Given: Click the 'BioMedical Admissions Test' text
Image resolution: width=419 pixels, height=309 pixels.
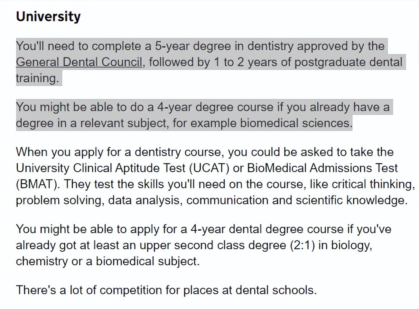Looking at the screenshot, I should tap(322, 168).
